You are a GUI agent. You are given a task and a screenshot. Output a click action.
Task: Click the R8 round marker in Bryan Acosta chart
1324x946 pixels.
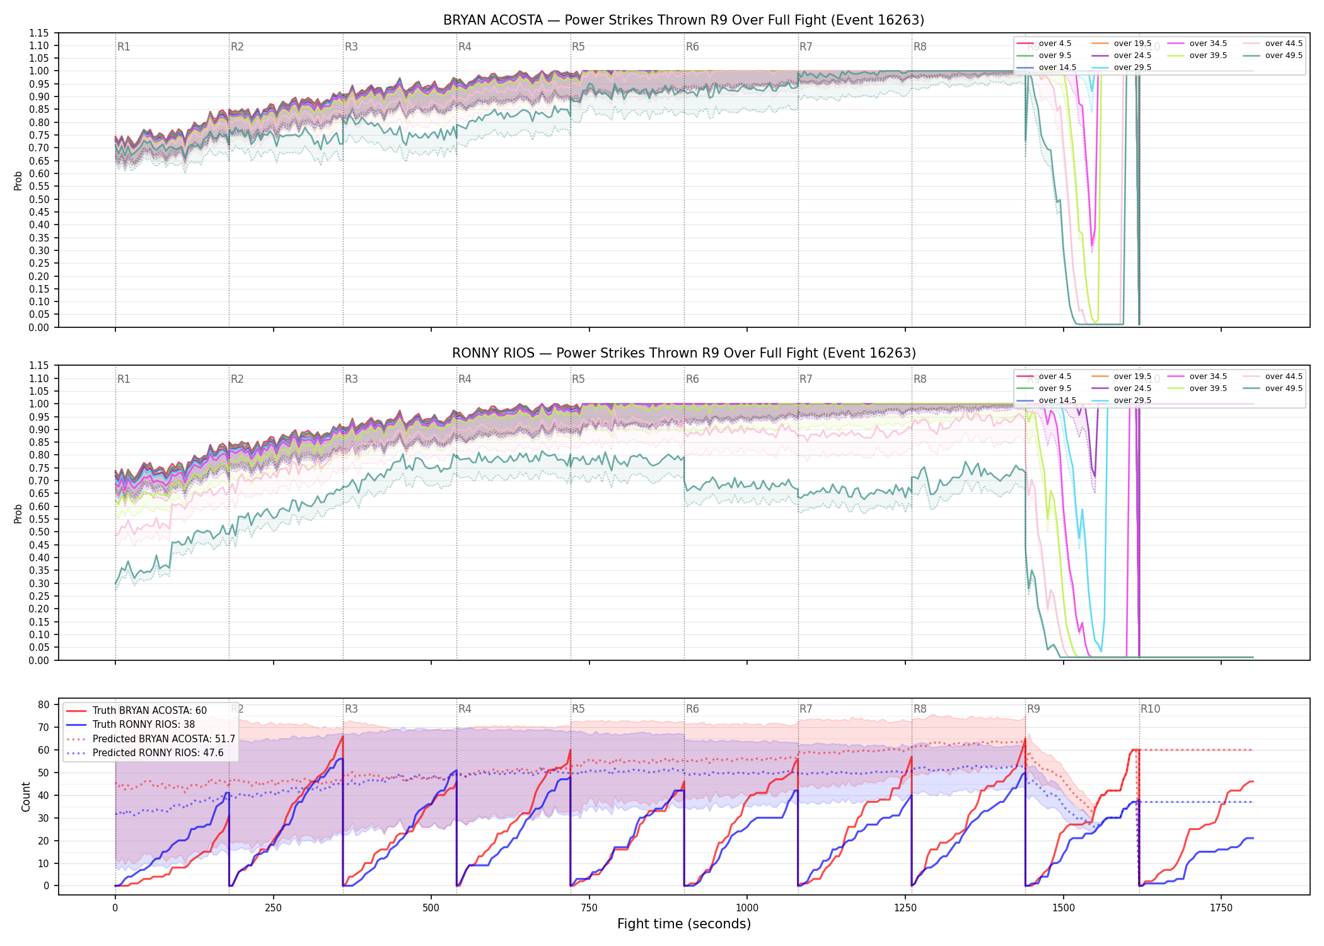point(920,47)
